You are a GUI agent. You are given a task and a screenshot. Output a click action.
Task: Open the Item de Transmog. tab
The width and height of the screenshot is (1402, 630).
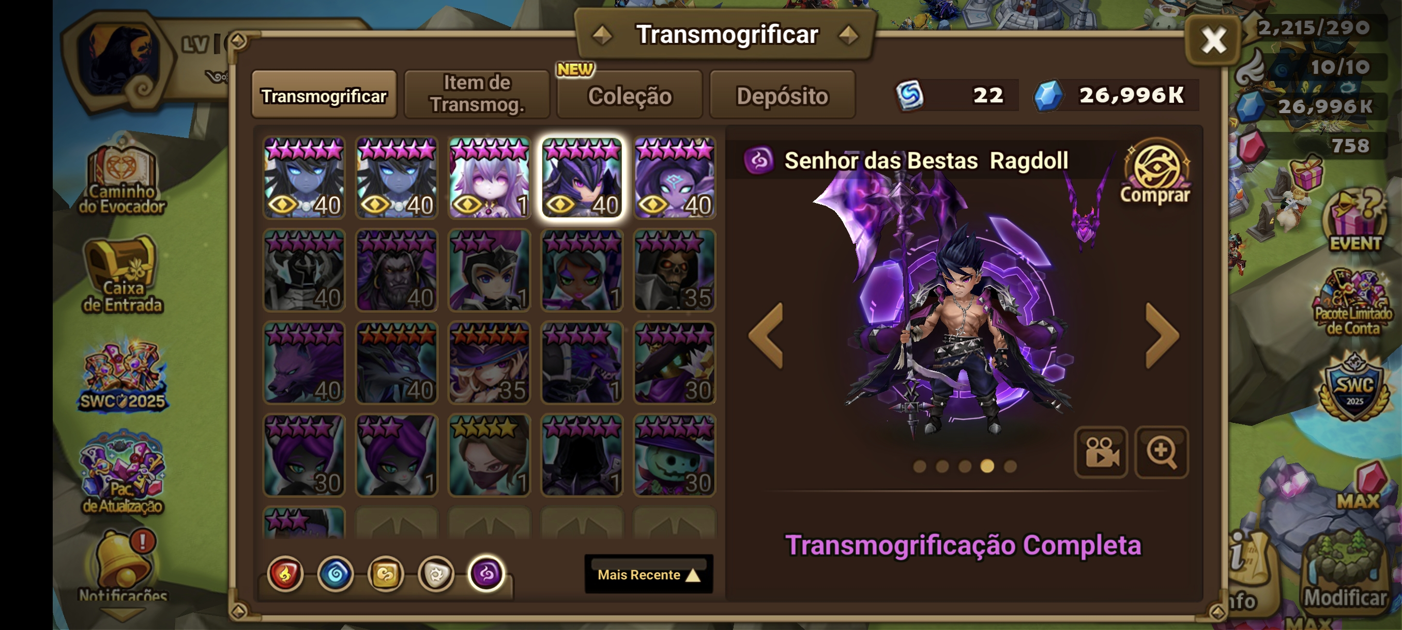(x=477, y=93)
